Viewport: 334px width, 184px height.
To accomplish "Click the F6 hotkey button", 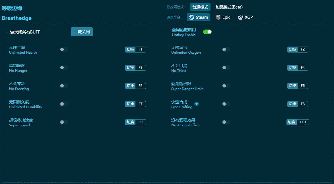I will pos(298,86).
